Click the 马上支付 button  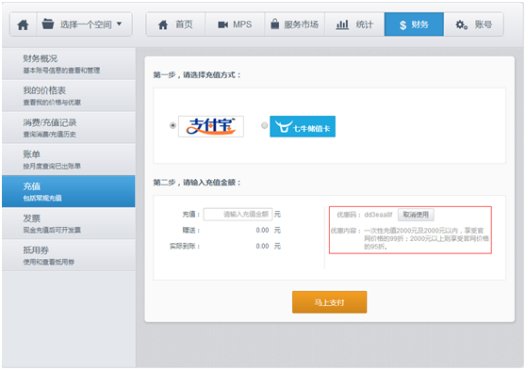[329, 302]
